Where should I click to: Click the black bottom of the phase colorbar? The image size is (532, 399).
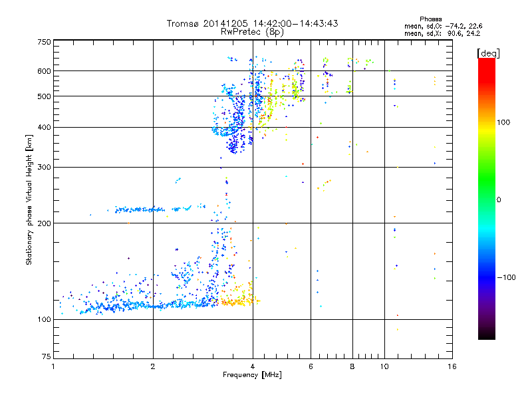coord(487,334)
